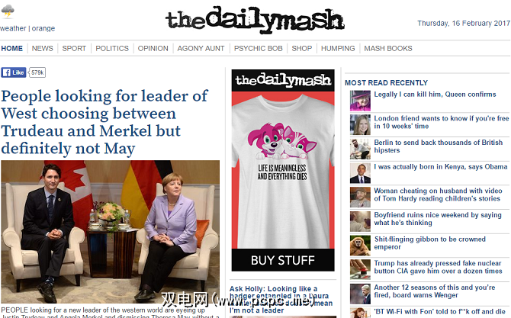Click the Trudeau and Merkel photo
This screenshot has width=511, height=318.
click(110, 232)
